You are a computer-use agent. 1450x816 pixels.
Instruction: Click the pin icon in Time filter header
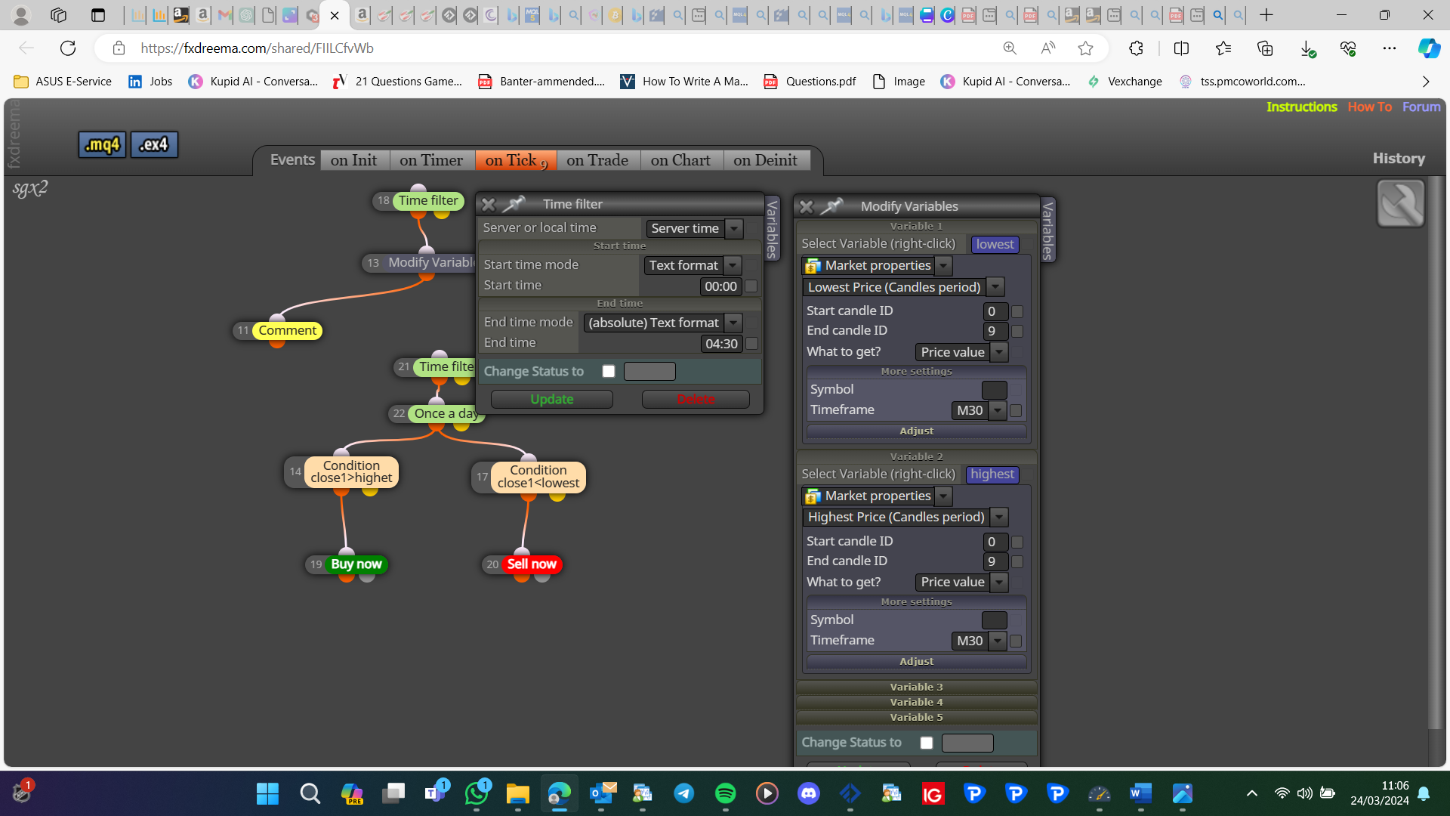(514, 204)
